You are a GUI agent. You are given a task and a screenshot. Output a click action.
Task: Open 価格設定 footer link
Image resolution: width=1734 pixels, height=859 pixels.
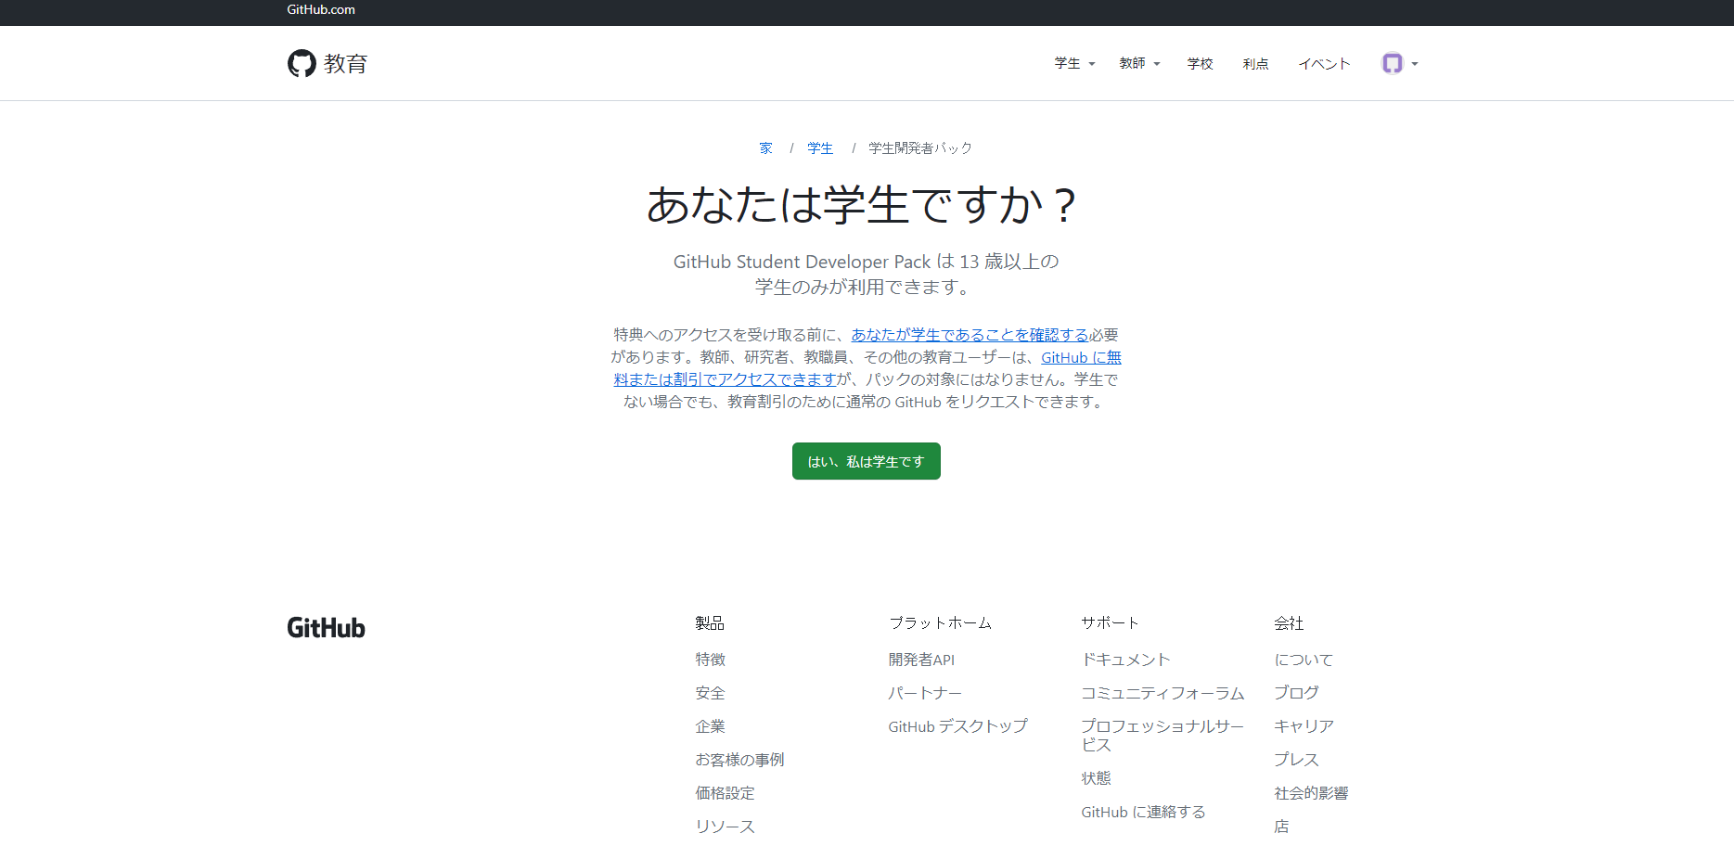click(726, 793)
